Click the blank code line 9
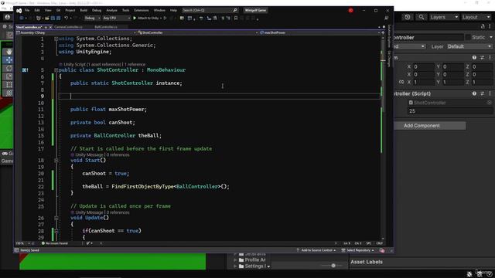This screenshot has height=278, width=495. pyautogui.click(x=219, y=96)
